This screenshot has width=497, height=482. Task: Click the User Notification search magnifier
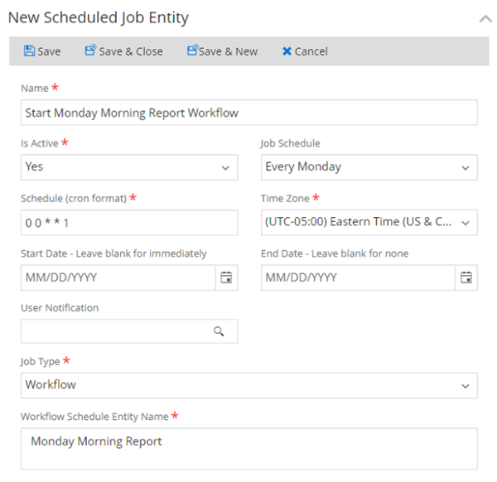(x=219, y=331)
